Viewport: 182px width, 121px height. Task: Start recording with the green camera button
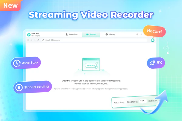153,40
